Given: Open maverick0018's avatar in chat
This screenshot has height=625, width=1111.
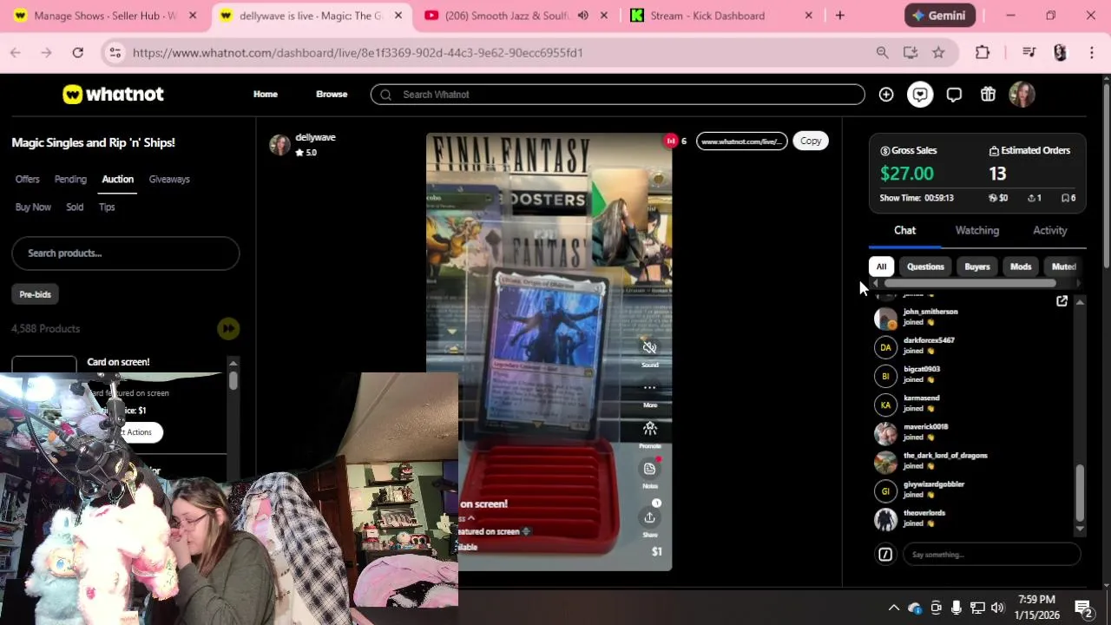Looking at the screenshot, I should (885, 432).
